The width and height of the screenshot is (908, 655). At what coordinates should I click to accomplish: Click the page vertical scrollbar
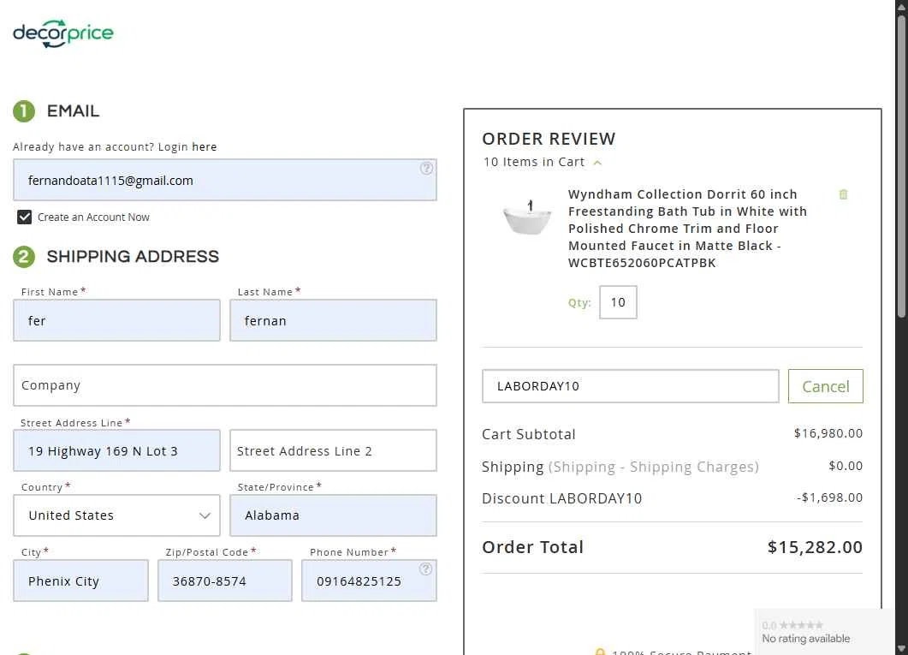(901, 165)
